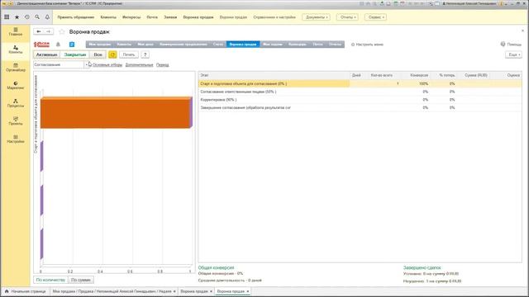Show Активные deals filter
This screenshot has width=529, height=297.
pos(46,54)
